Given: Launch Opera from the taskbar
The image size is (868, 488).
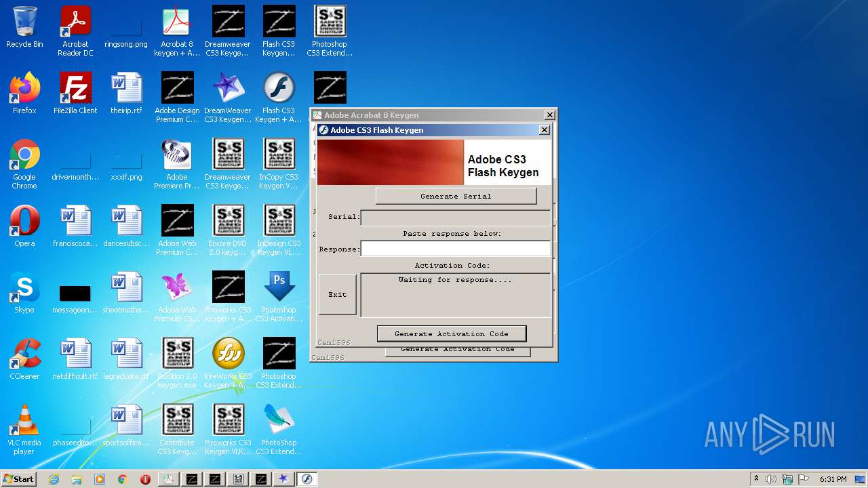Looking at the screenshot, I should coord(145,479).
